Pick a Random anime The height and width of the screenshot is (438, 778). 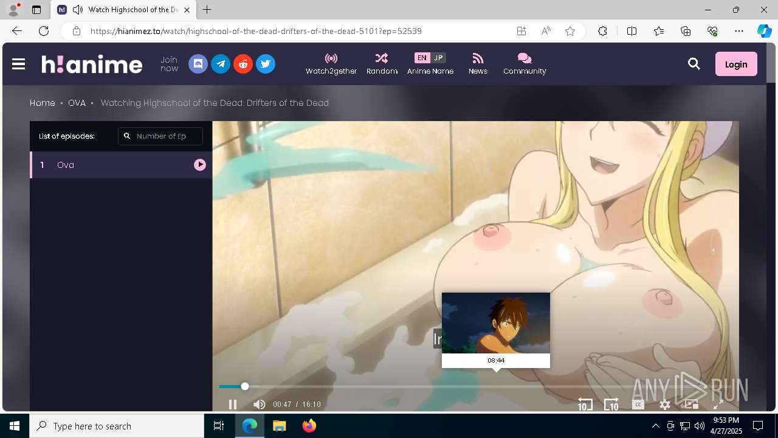(382, 64)
